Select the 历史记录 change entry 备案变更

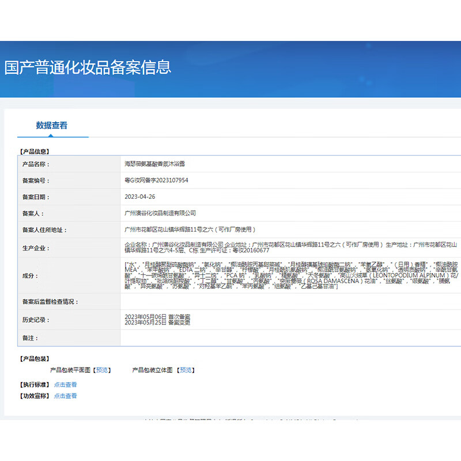[158, 323]
